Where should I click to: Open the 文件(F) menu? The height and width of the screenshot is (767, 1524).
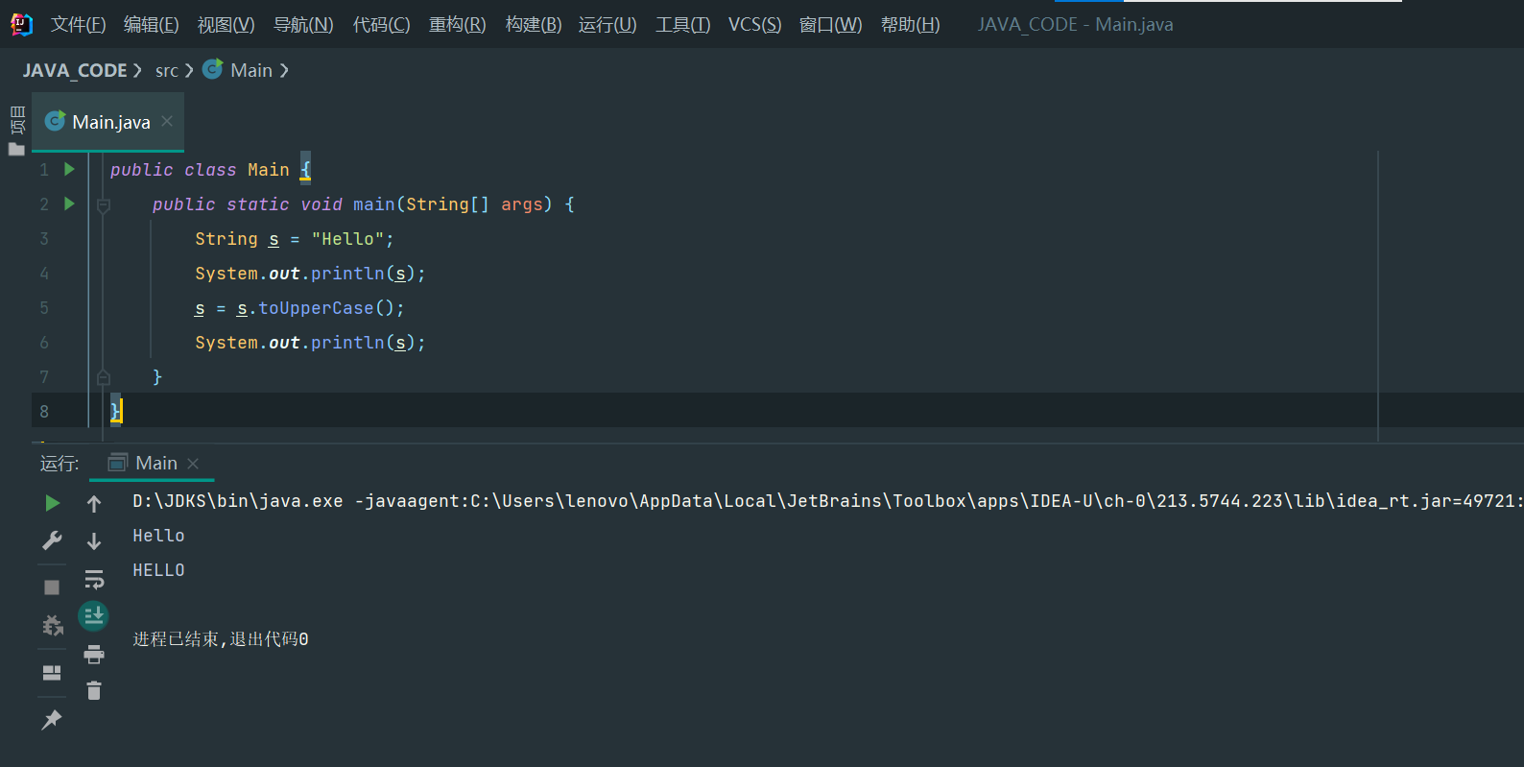78,25
